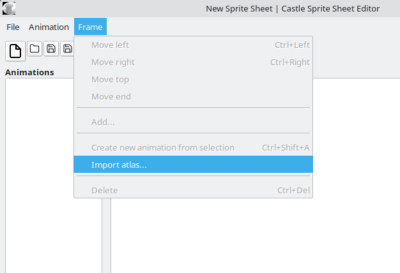Select Create new animation from selection
Screen dimensions: 400x273
coord(162,147)
